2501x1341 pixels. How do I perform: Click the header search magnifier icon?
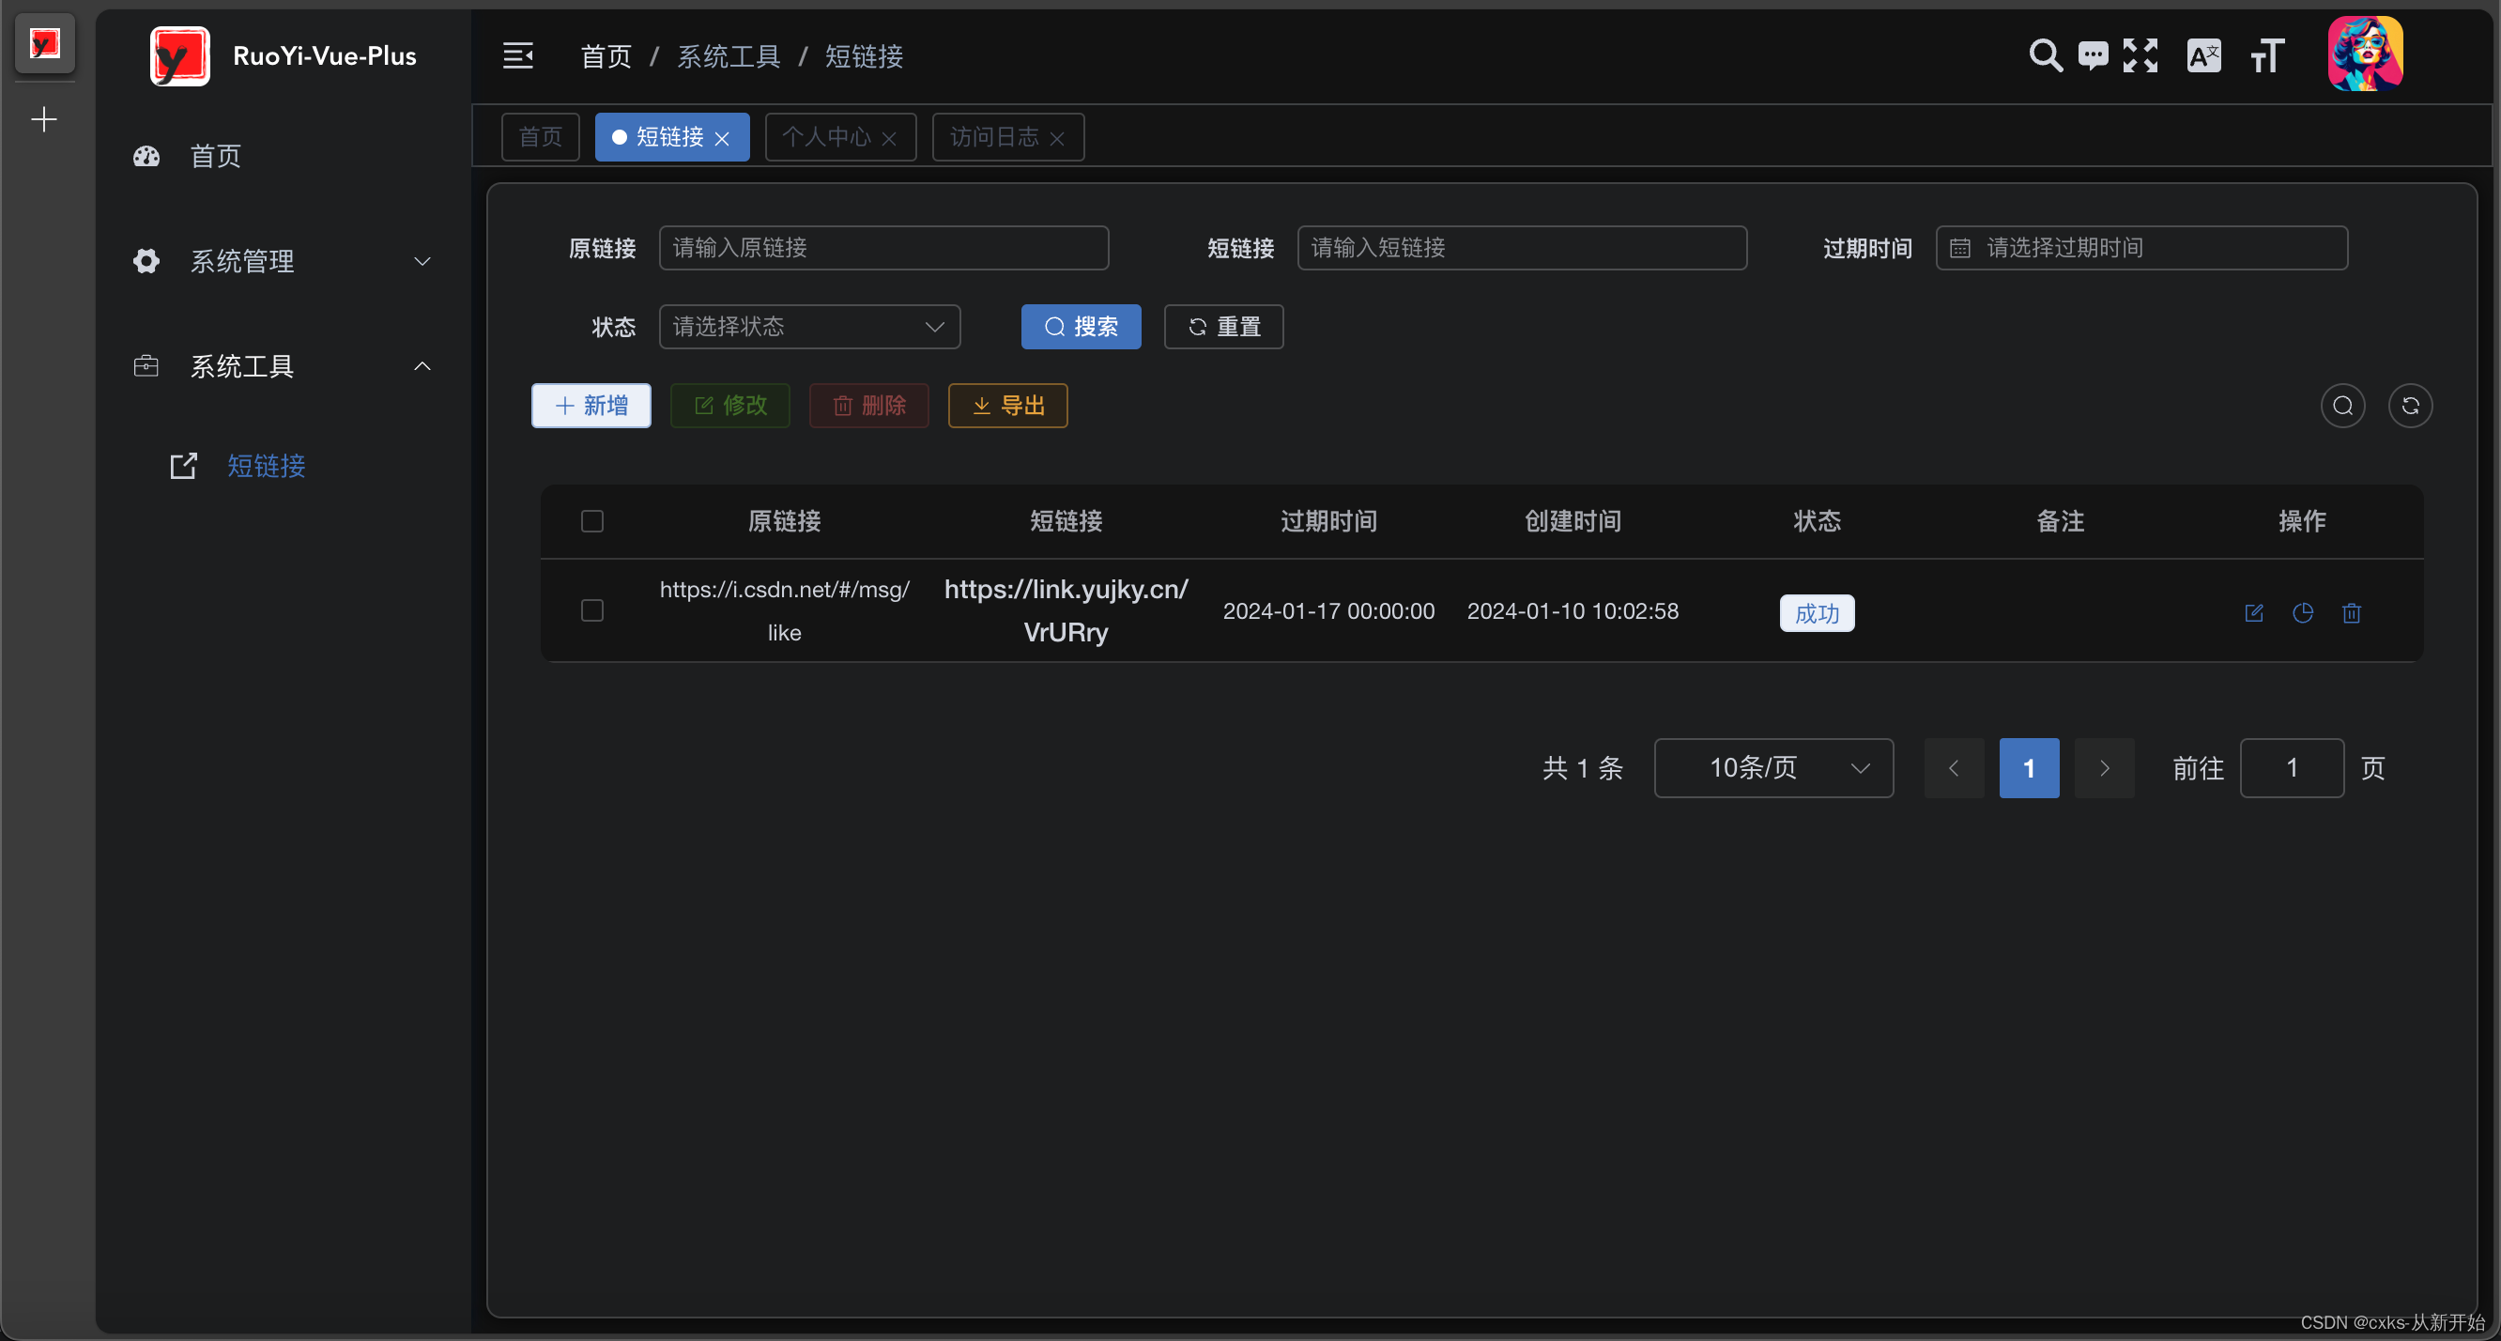pyautogui.click(x=2045, y=55)
